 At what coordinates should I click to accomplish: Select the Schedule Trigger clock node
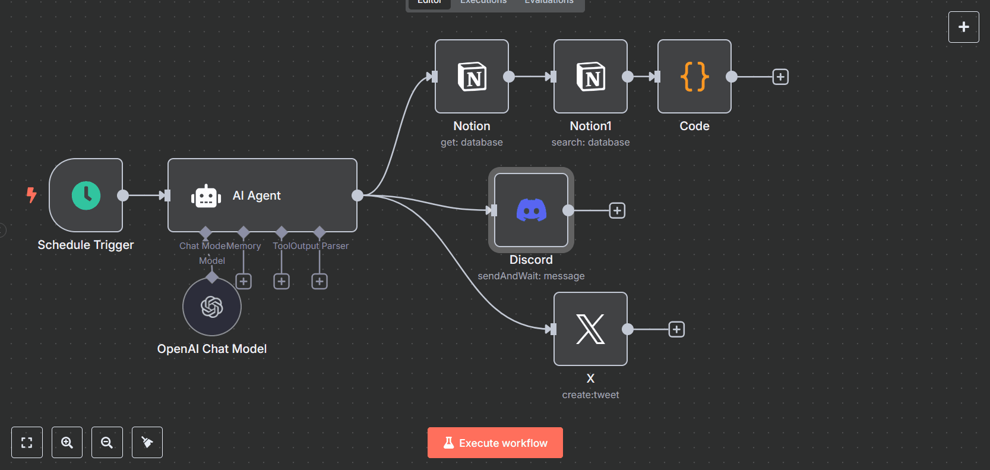click(86, 195)
